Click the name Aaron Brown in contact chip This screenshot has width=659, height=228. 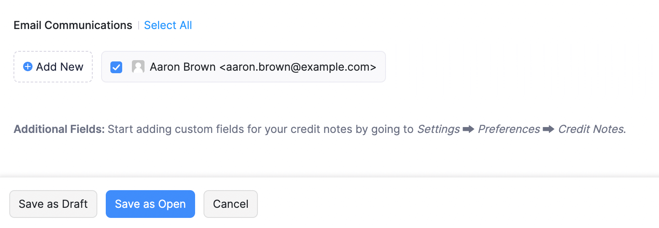point(183,67)
